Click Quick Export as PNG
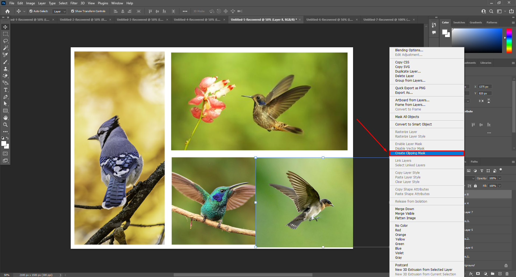 tap(410, 88)
